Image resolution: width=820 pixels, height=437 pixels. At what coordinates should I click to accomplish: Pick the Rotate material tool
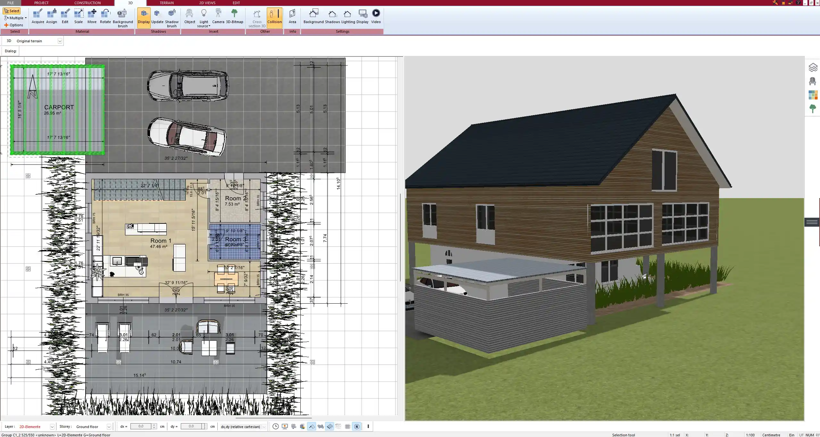(x=105, y=17)
